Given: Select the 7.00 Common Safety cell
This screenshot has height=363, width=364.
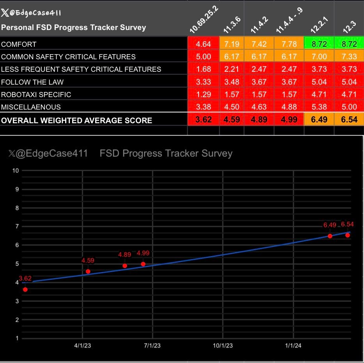Looking at the screenshot, I should pyautogui.click(x=319, y=57).
